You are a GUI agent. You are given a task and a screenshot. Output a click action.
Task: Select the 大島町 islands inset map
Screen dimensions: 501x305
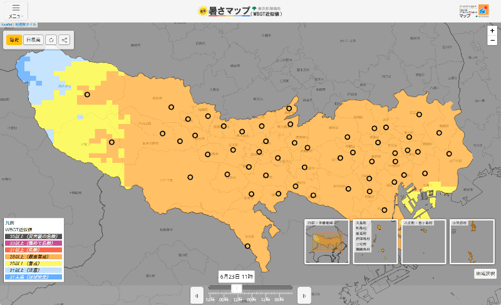[x=375, y=242]
